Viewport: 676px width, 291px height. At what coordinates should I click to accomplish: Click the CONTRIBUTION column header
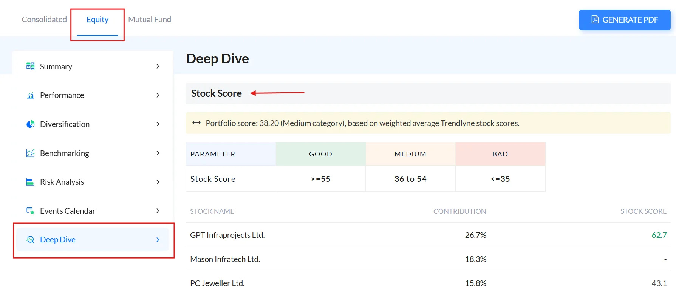click(459, 211)
